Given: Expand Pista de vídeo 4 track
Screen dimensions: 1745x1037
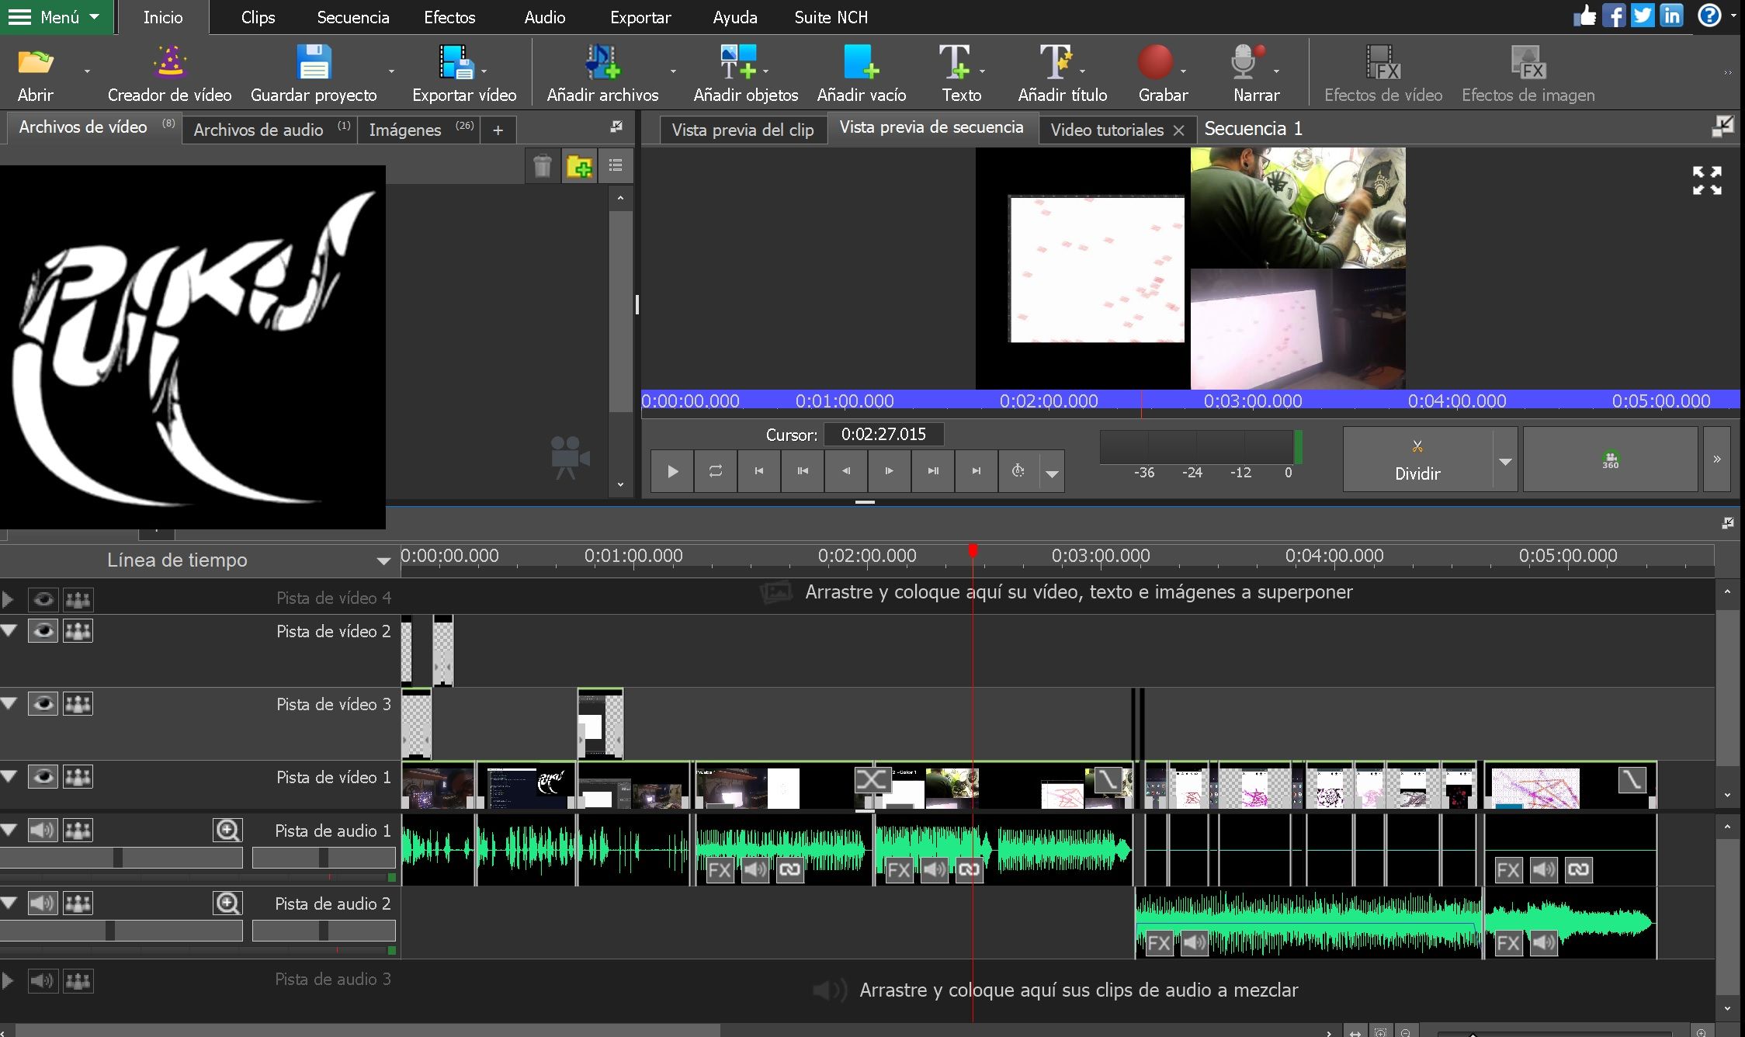Looking at the screenshot, I should [8, 599].
